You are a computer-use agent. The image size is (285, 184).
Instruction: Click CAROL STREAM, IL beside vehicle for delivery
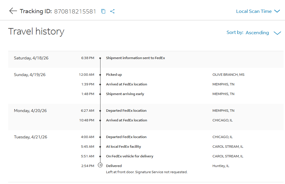[x=228, y=156]
